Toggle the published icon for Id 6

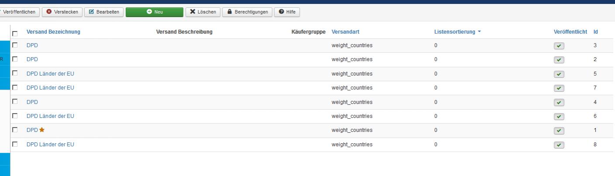559,117
